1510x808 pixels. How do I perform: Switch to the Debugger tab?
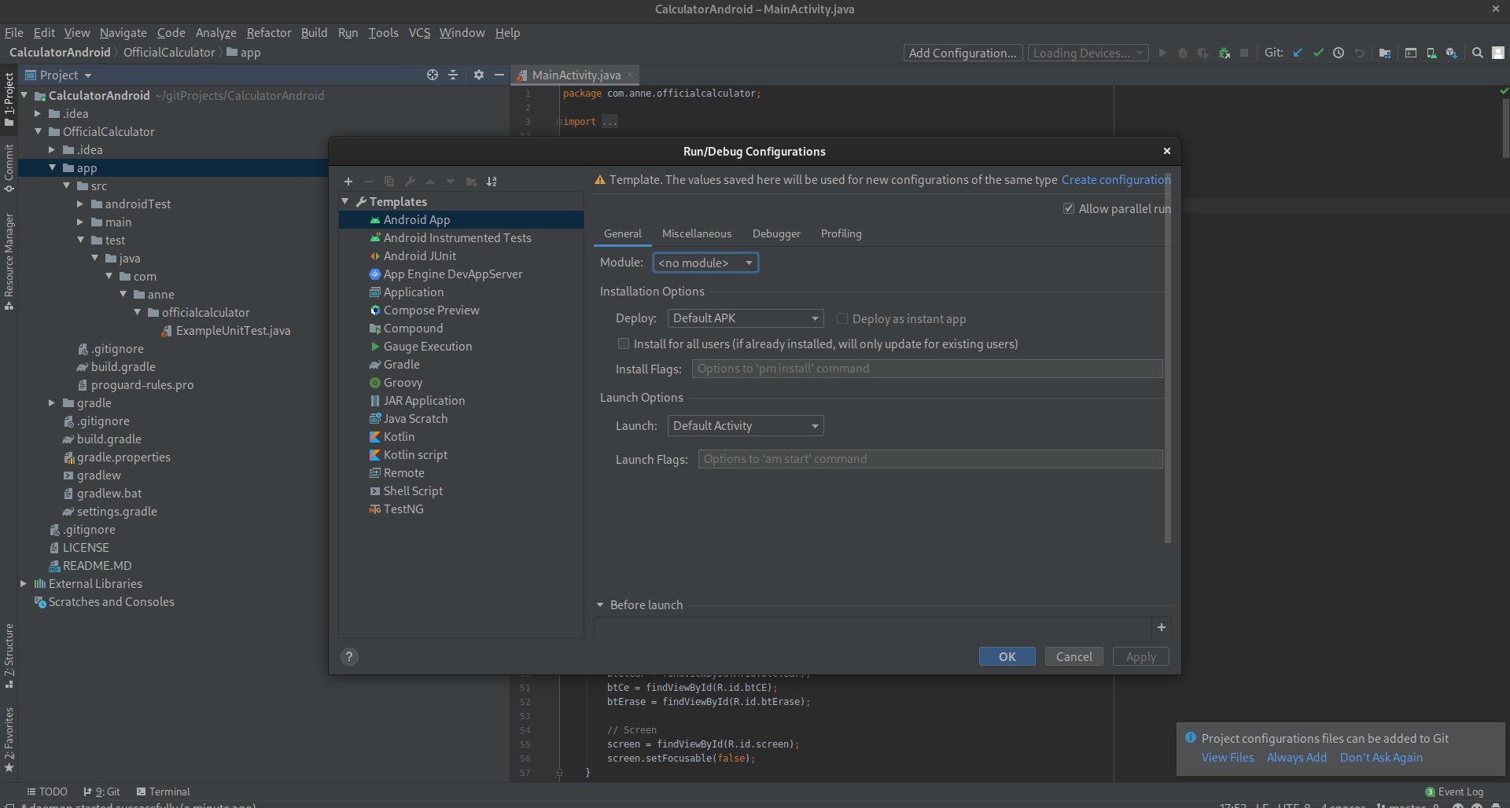[x=776, y=233]
